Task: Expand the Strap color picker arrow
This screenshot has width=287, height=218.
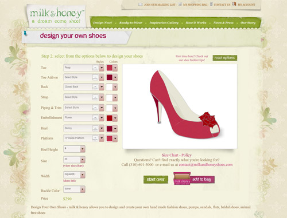Action: point(115,98)
